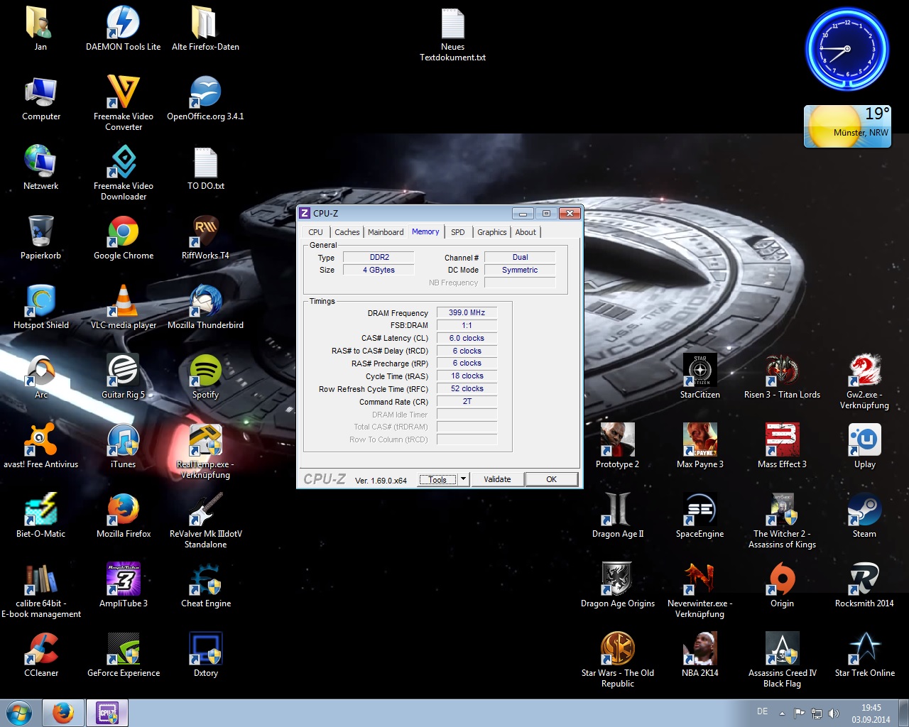Image resolution: width=909 pixels, height=727 pixels.
Task: Open the Caches tab
Action: [347, 232]
